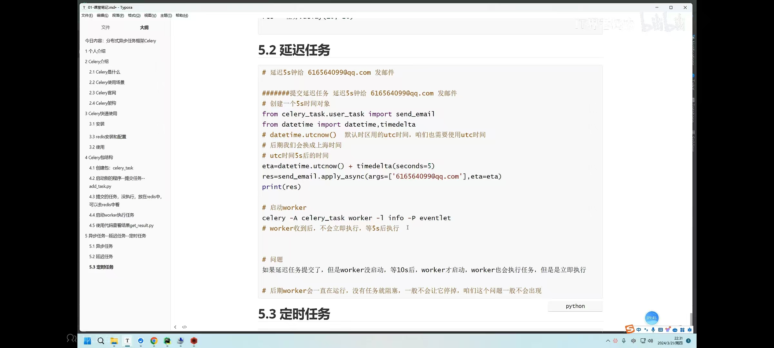The height and width of the screenshot is (348, 774).
Task: Go to outline item 2.1 Celery是什么
Action: [104, 72]
